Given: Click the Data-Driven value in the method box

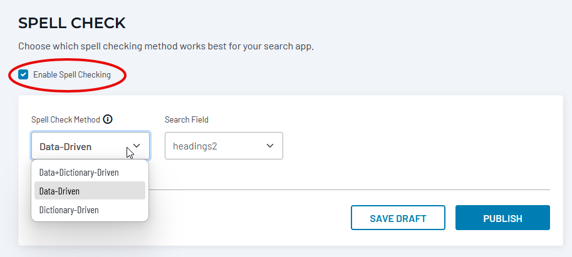Looking at the screenshot, I should pos(66,147).
